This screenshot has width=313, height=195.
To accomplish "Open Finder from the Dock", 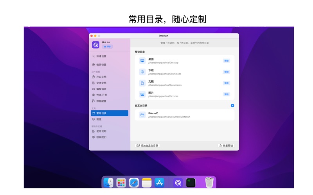I will click(108, 183).
